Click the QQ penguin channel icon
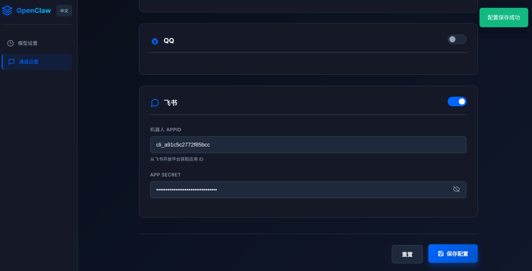 tap(155, 41)
